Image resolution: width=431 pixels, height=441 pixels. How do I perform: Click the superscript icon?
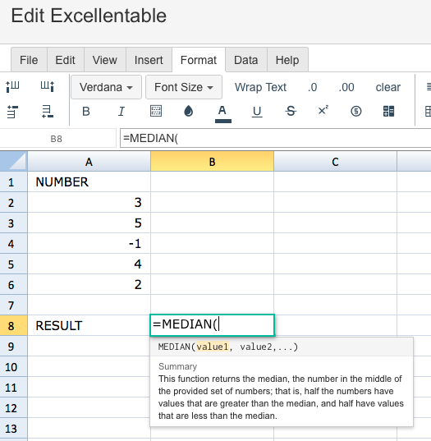[323, 110]
